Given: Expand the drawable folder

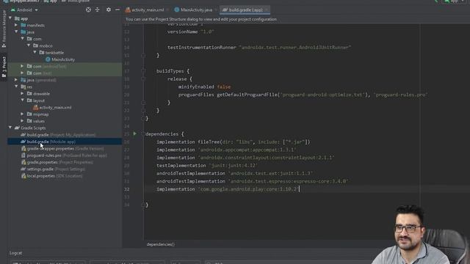Looking at the screenshot, I should (x=22, y=93).
